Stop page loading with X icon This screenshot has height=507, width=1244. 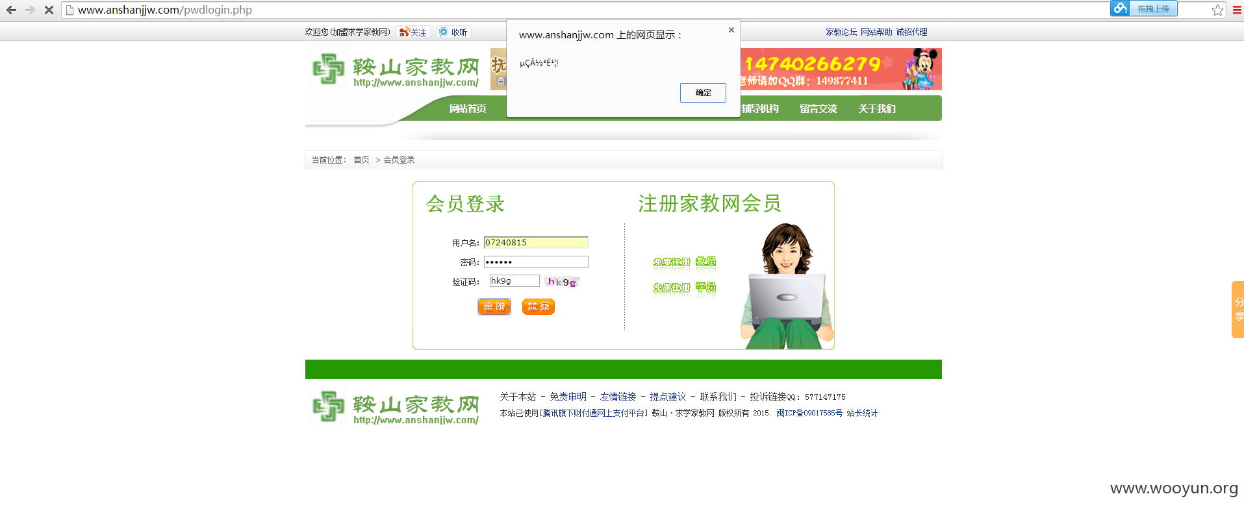(x=49, y=10)
